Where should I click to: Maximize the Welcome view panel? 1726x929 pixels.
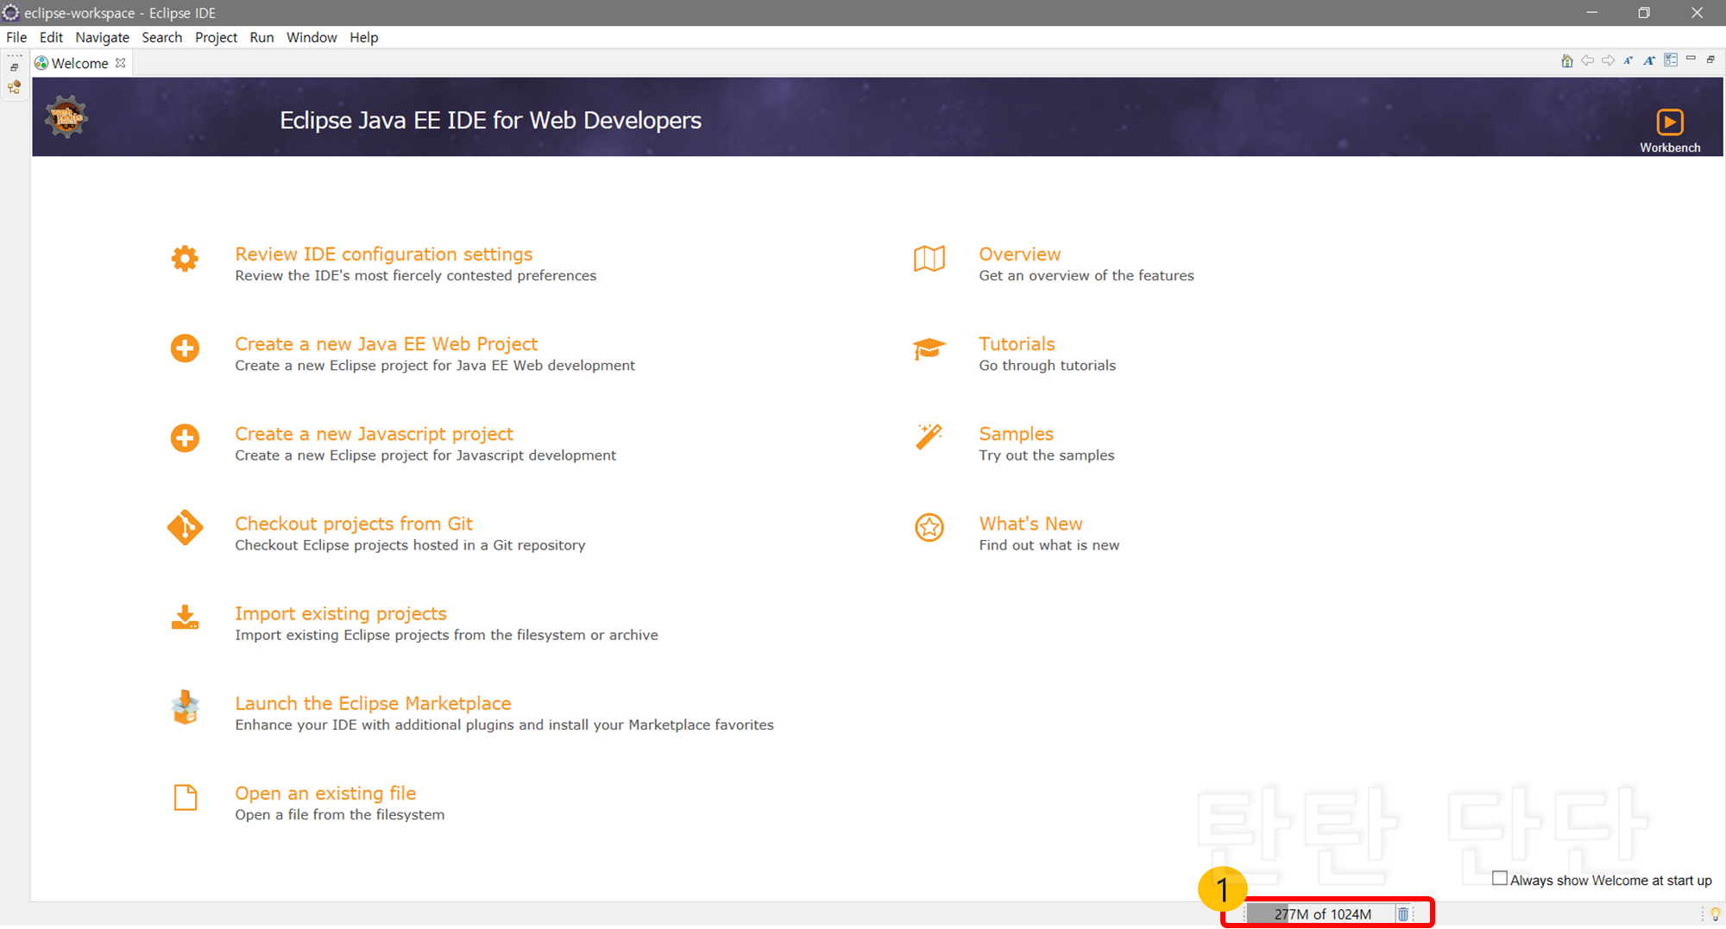coord(1710,60)
